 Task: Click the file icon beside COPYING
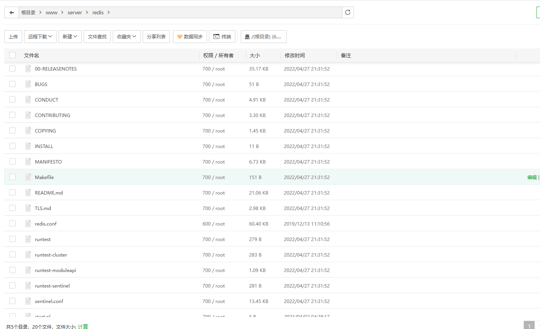28,131
